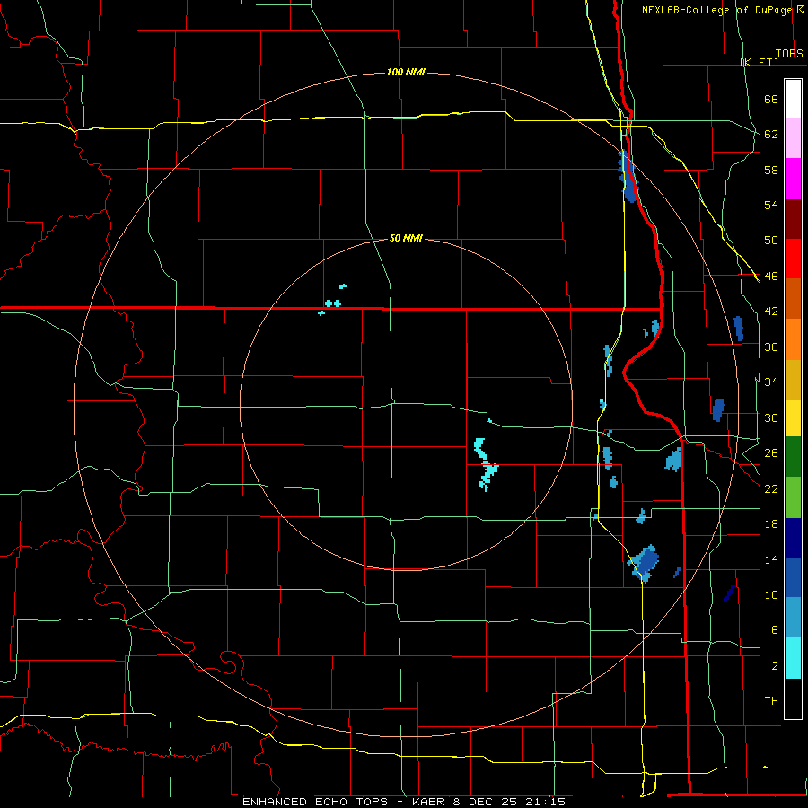Select the bright red legend swatch
This screenshot has width=808, height=808.
click(793, 259)
